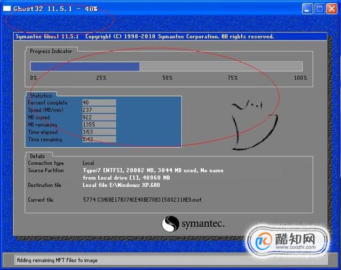
Task: Click the Ghost32 window system menu icon
Action: click(7, 9)
